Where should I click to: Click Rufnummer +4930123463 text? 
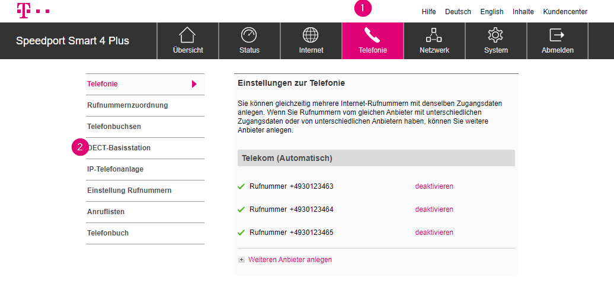(292, 186)
